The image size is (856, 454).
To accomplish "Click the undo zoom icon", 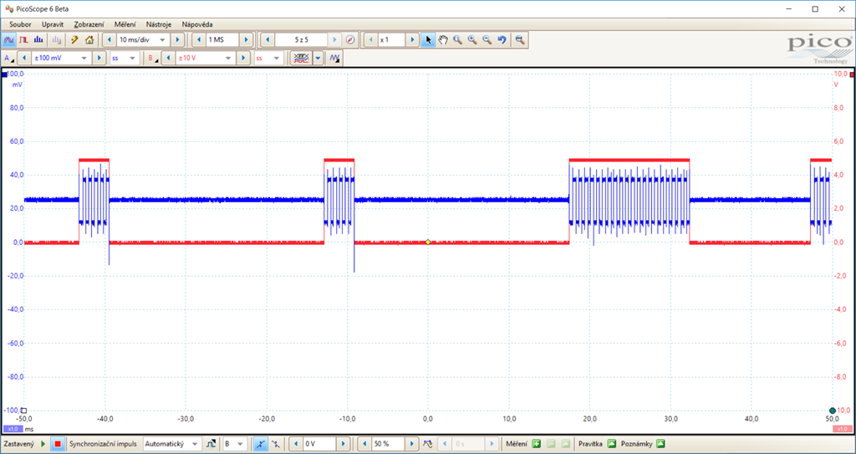I will [x=502, y=39].
